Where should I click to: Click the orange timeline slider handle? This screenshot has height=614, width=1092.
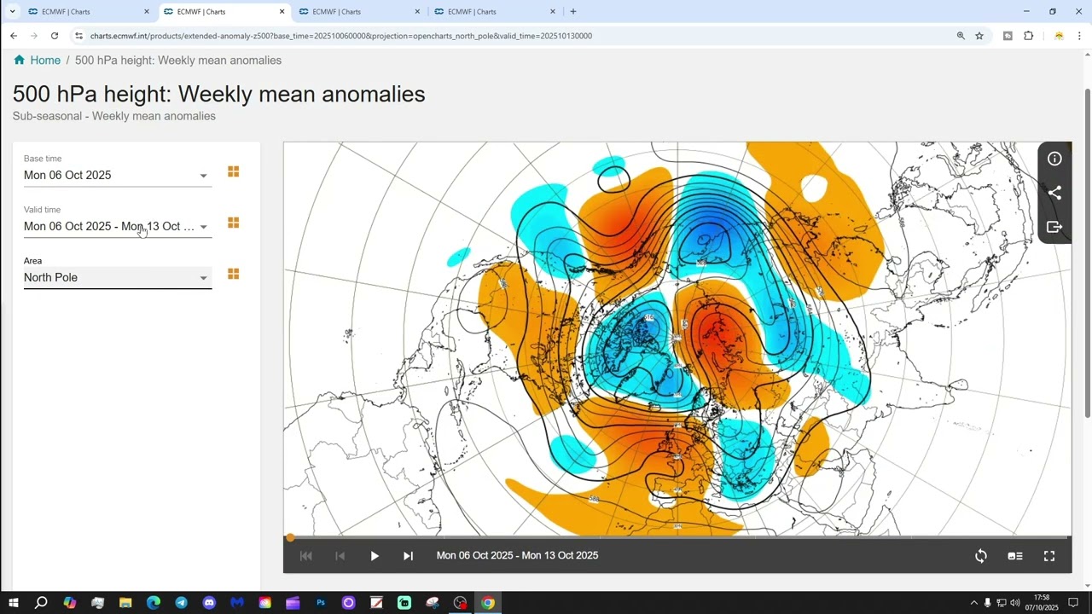[x=290, y=537]
